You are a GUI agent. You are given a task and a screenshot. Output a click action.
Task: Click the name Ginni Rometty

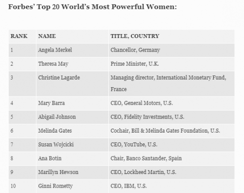click(56, 186)
